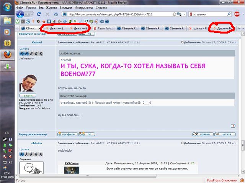Screen dimensions: 245x183
Task: Open the speaker volume tray icon
Action: click(x=10, y=162)
